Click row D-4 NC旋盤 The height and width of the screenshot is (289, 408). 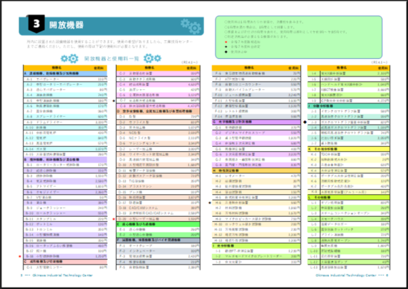tap(158, 133)
